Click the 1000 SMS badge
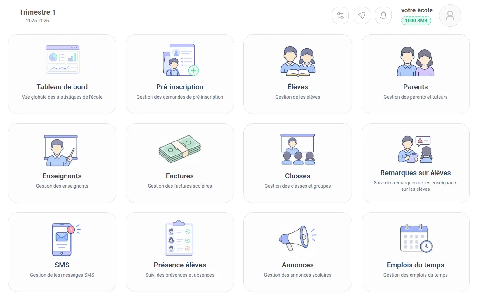This screenshot has height=296, width=478. click(x=416, y=21)
